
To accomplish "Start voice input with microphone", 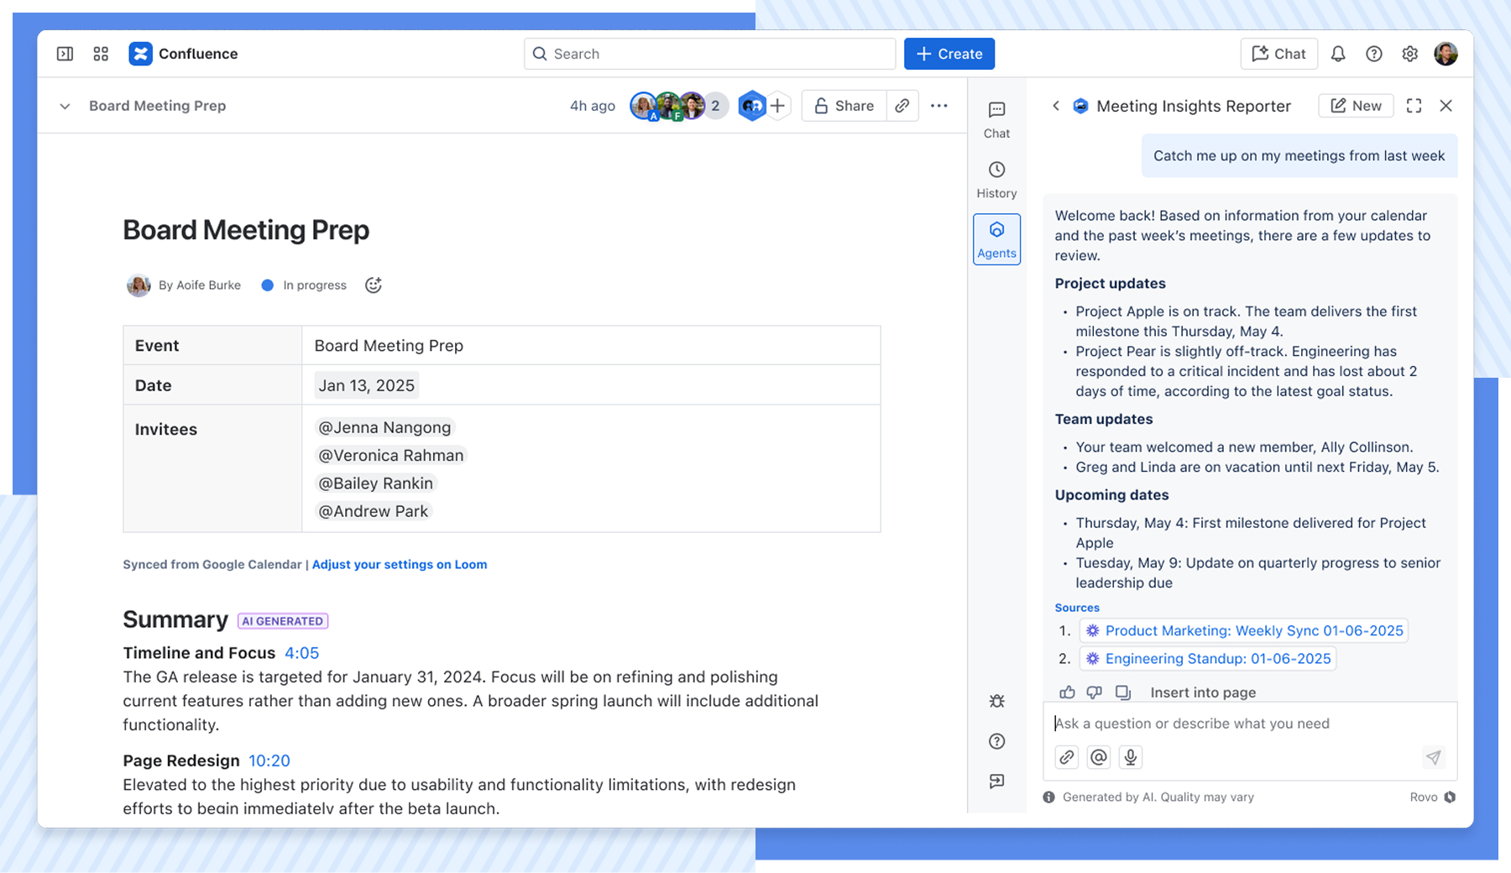I will (1131, 757).
